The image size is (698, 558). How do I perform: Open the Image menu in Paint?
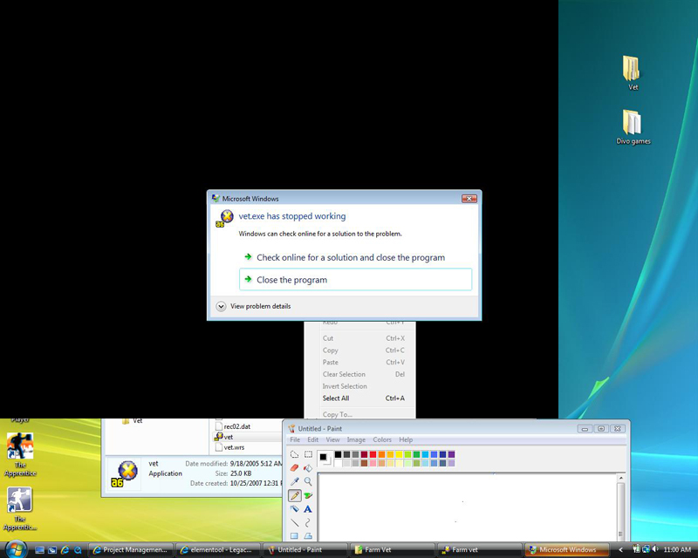click(356, 439)
